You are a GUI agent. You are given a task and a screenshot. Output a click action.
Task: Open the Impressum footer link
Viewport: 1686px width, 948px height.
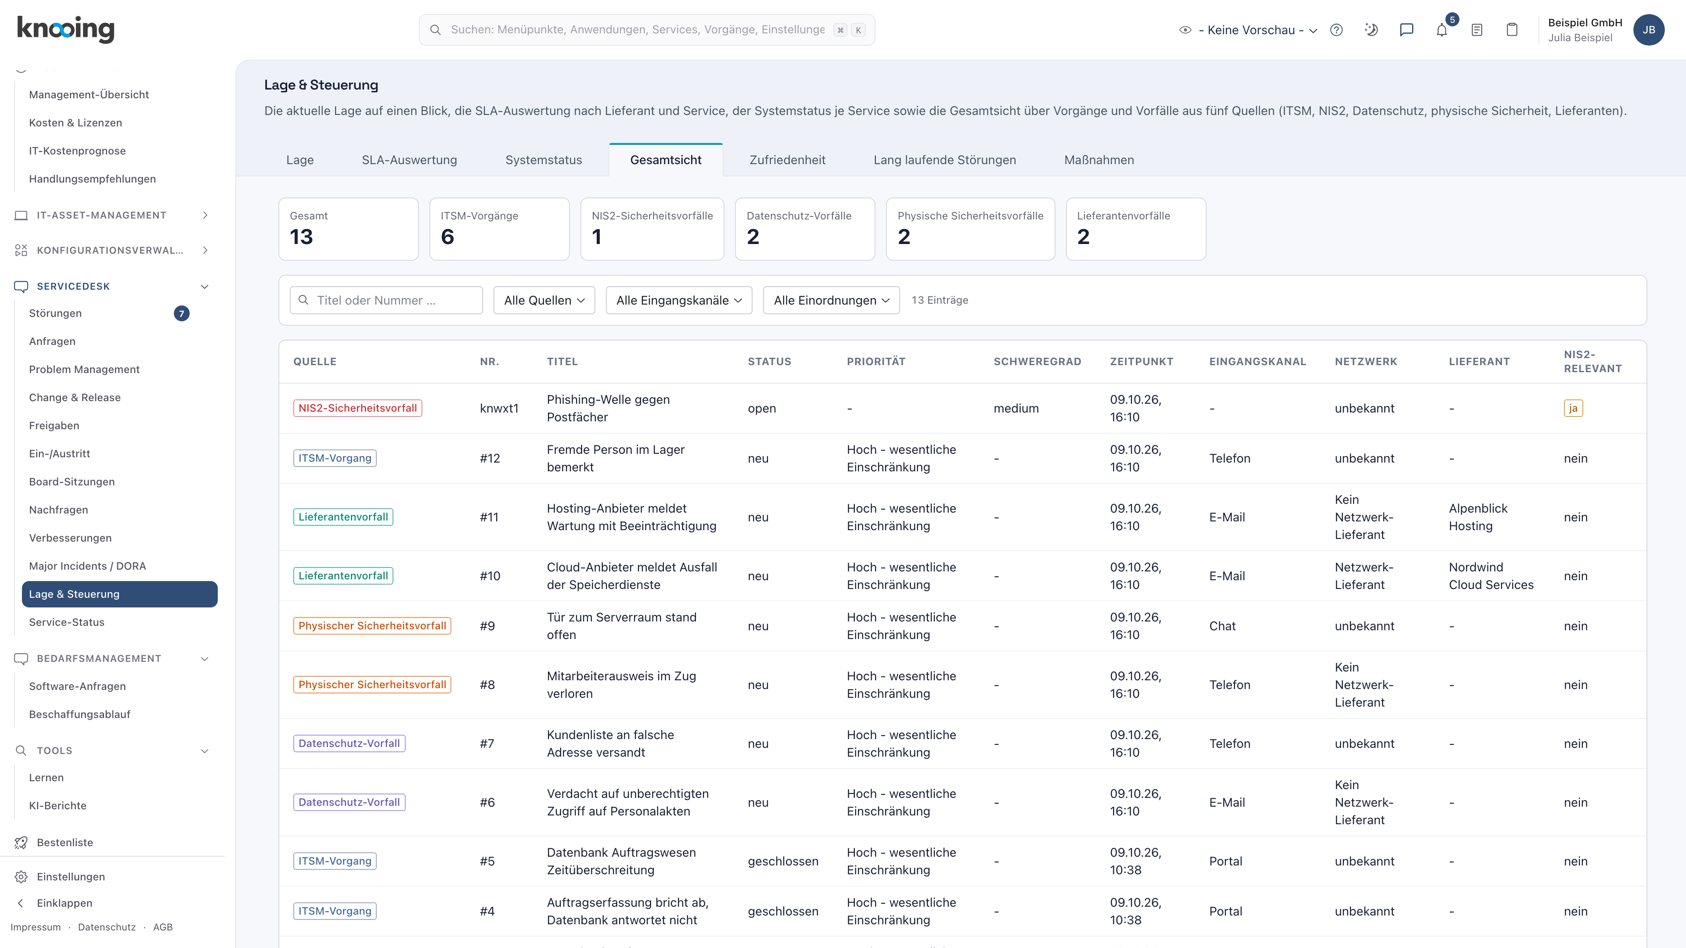(x=35, y=927)
